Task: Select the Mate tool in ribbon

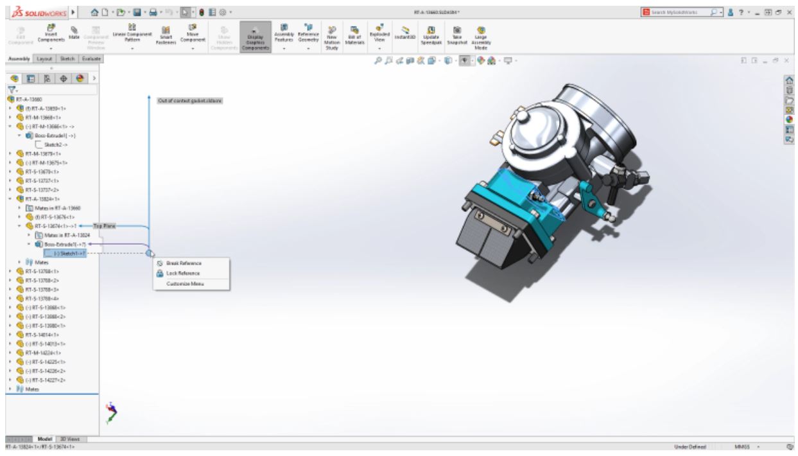Action: tap(74, 32)
